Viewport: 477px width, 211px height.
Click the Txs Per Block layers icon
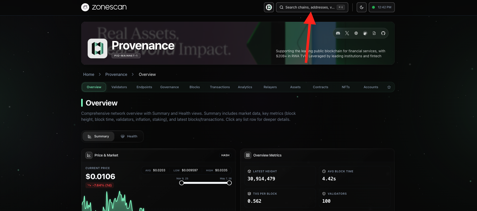(249, 194)
